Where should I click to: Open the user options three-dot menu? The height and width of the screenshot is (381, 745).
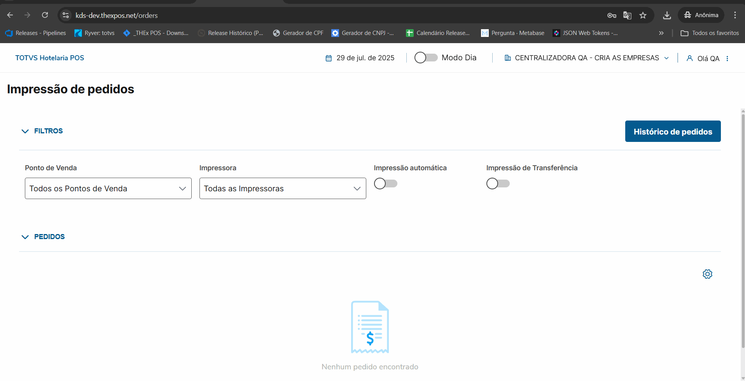pos(727,58)
